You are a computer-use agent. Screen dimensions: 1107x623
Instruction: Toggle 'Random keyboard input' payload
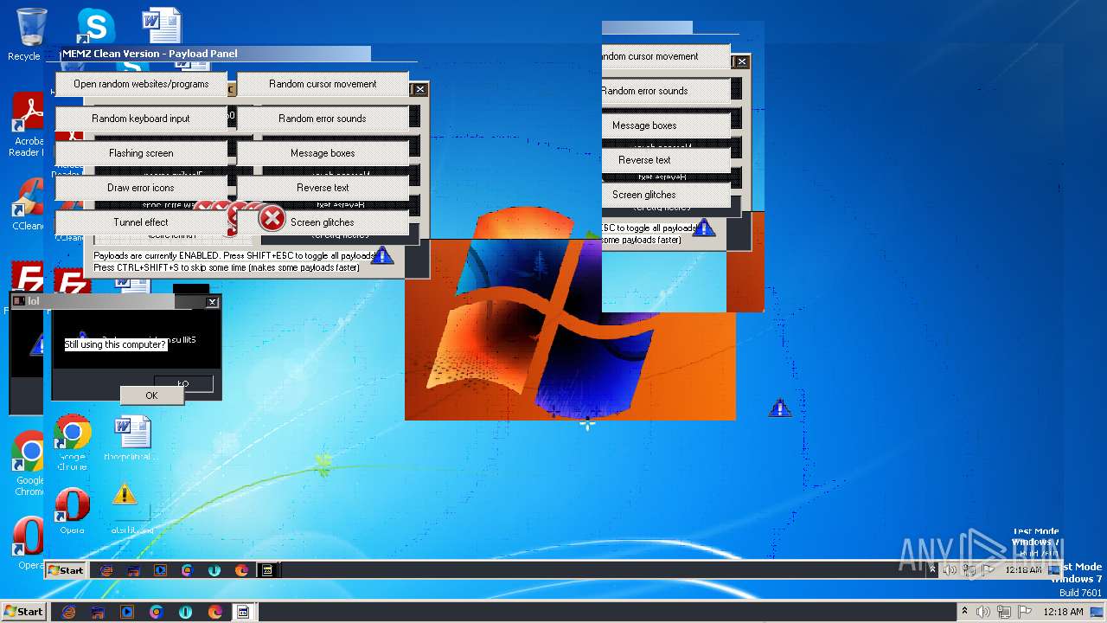(141, 119)
